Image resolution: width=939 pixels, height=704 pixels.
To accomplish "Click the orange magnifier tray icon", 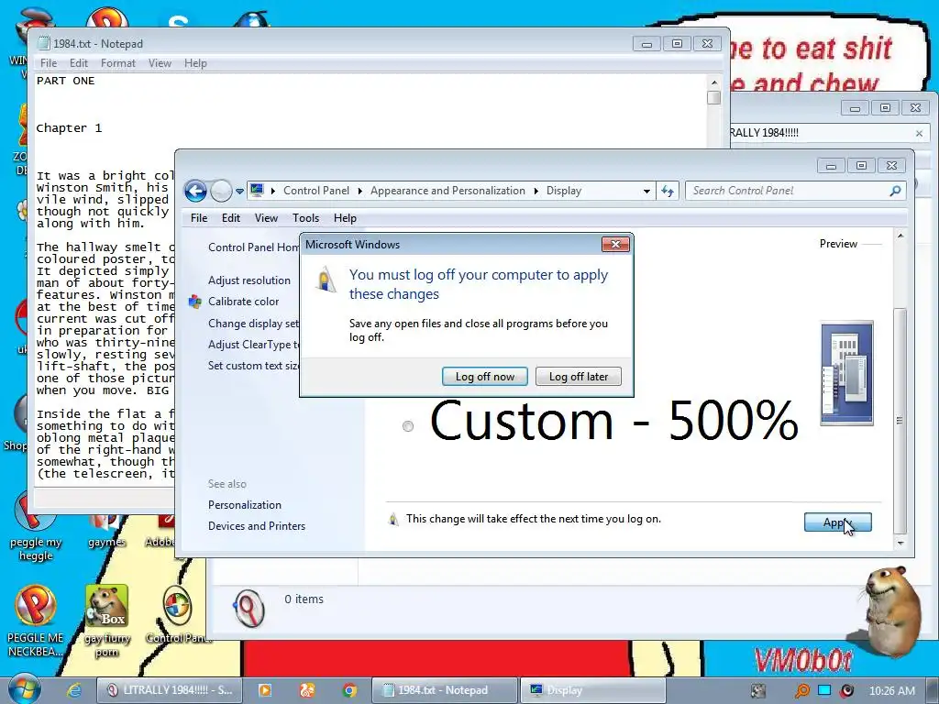I will click(801, 691).
